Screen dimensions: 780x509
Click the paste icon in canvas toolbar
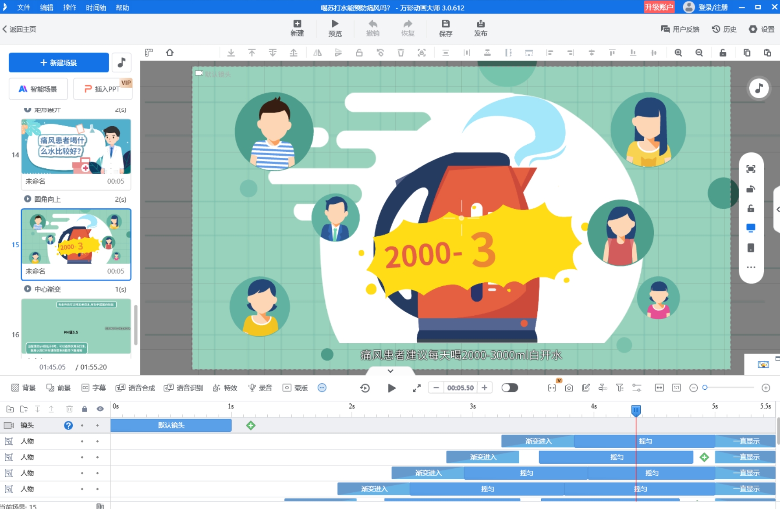point(767,53)
